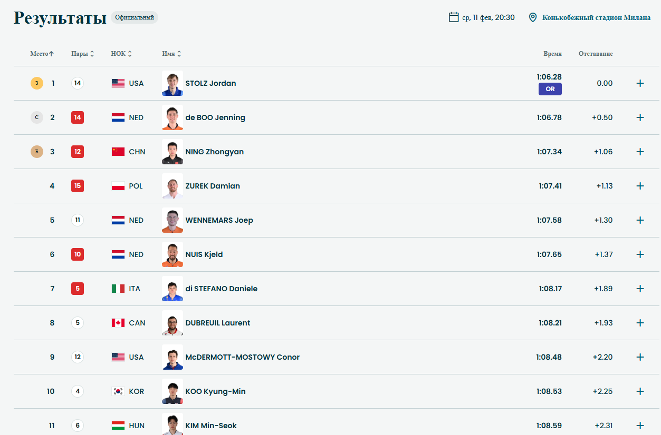Click WENNEMARS Joep's athlete photo

[173, 220]
